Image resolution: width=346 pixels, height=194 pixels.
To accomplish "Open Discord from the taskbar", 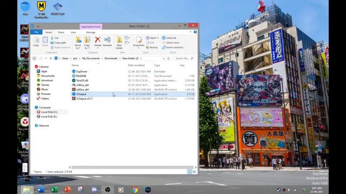I will click(x=94, y=190).
